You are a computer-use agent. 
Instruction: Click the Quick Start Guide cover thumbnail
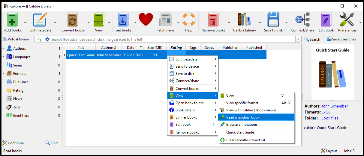(x=332, y=72)
